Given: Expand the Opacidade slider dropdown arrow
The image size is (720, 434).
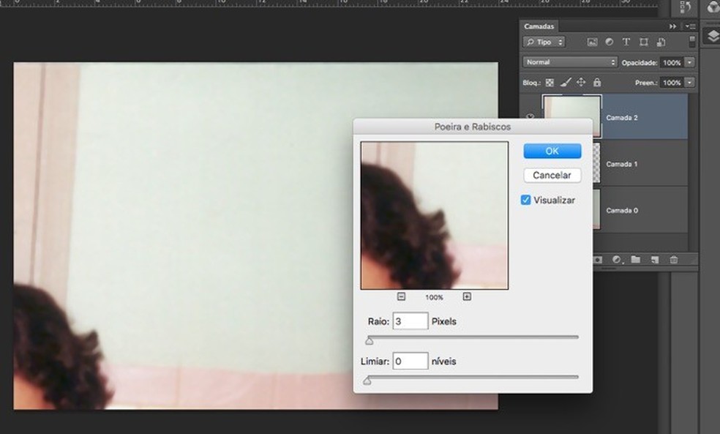Looking at the screenshot, I should [689, 63].
